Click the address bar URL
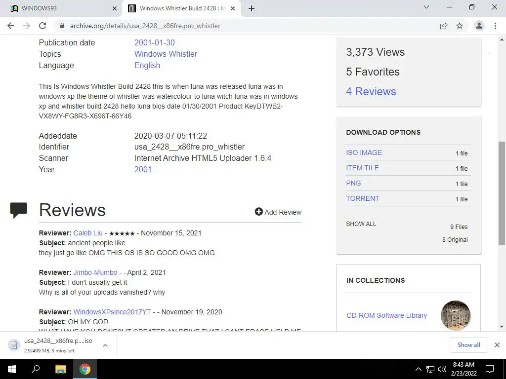Image resolution: width=506 pixels, height=379 pixels. click(x=145, y=26)
